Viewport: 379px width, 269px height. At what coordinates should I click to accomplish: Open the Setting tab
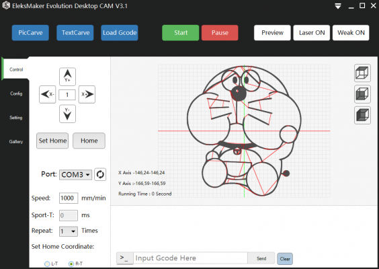16,118
